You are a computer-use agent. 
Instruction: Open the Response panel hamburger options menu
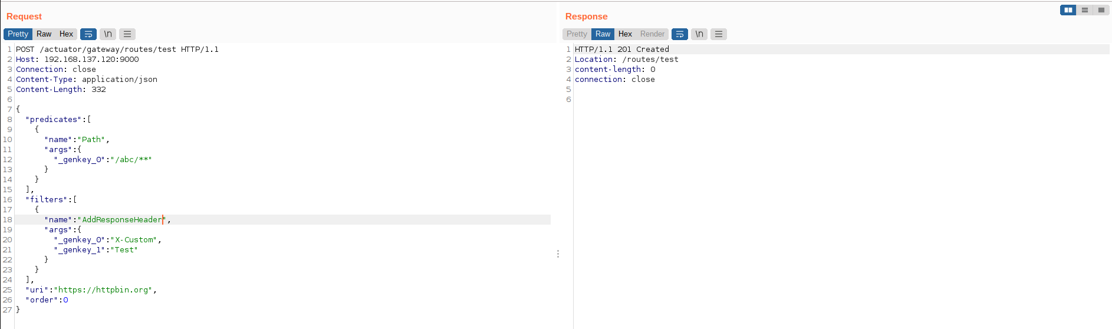[x=719, y=34]
